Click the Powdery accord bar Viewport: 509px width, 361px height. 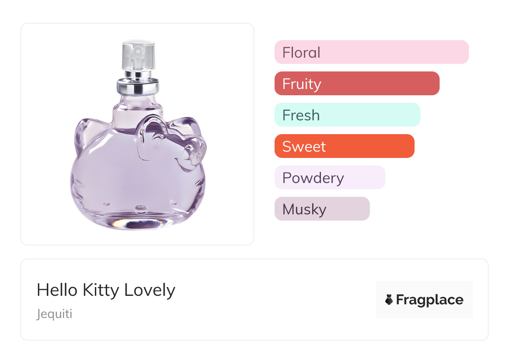(329, 178)
